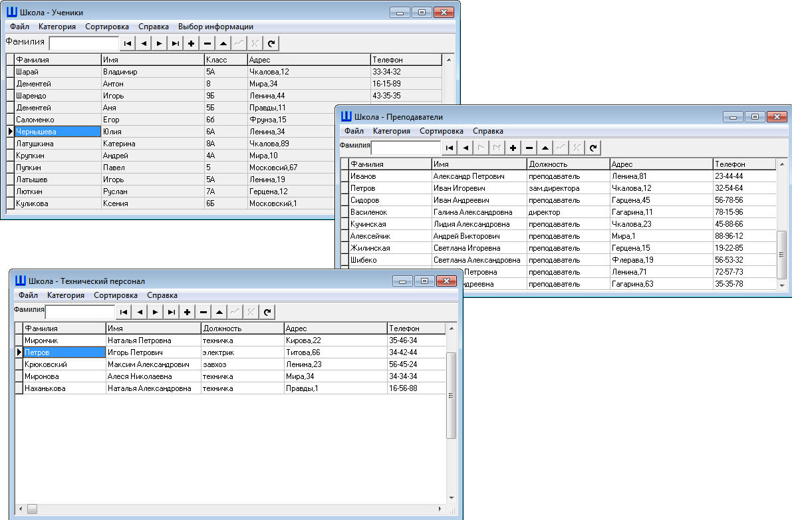Click зам.директора cell in Преподаватели table
This screenshot has height=520, width=792.
569,188
